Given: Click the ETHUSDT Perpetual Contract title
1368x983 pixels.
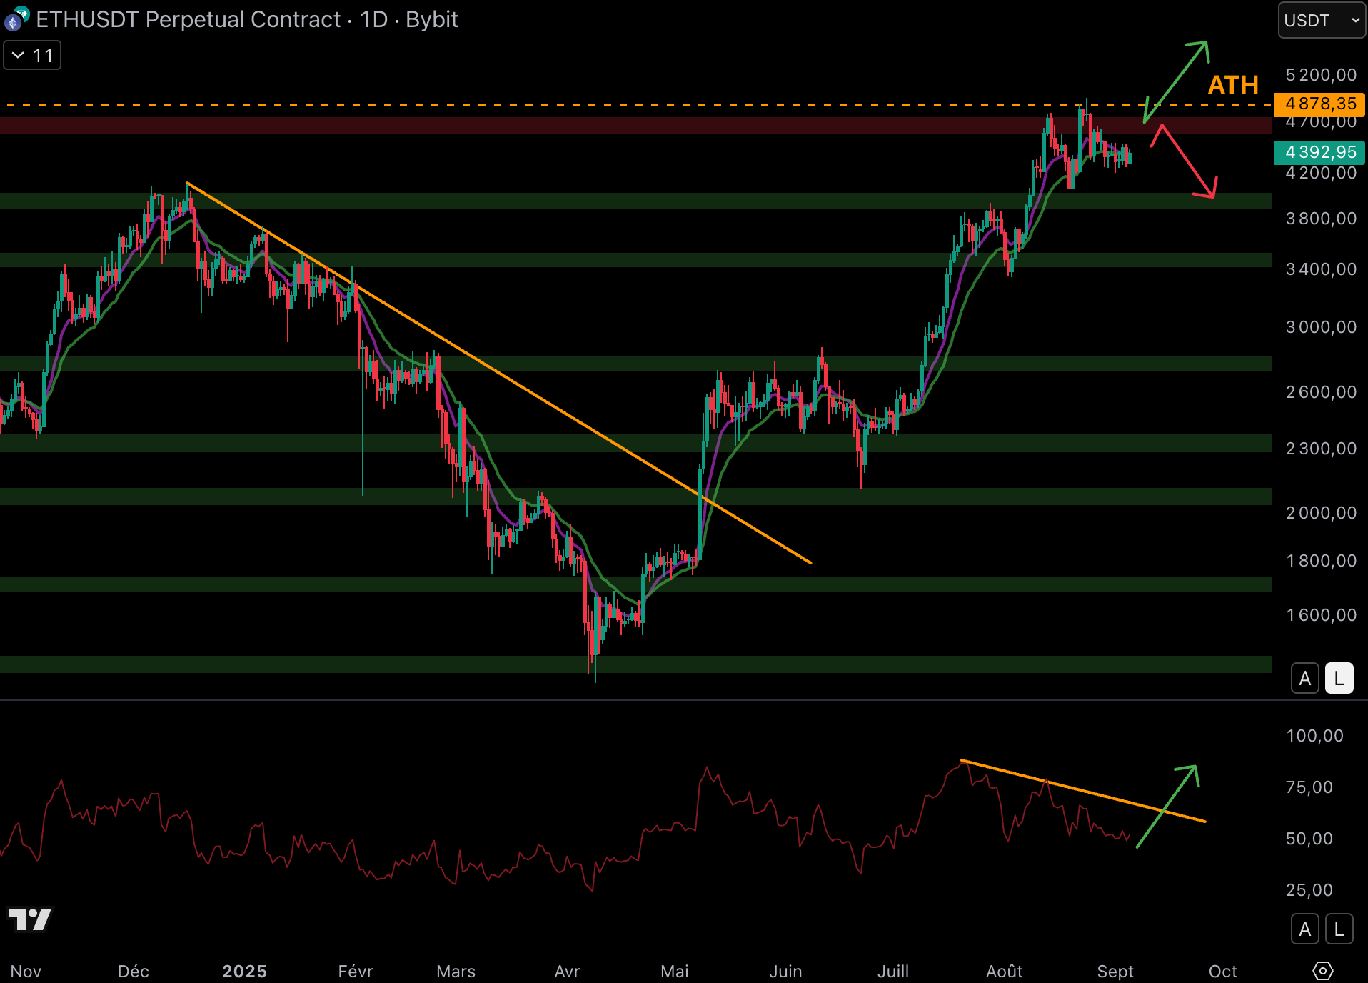Looking at the screenshot, I should 188,19.
